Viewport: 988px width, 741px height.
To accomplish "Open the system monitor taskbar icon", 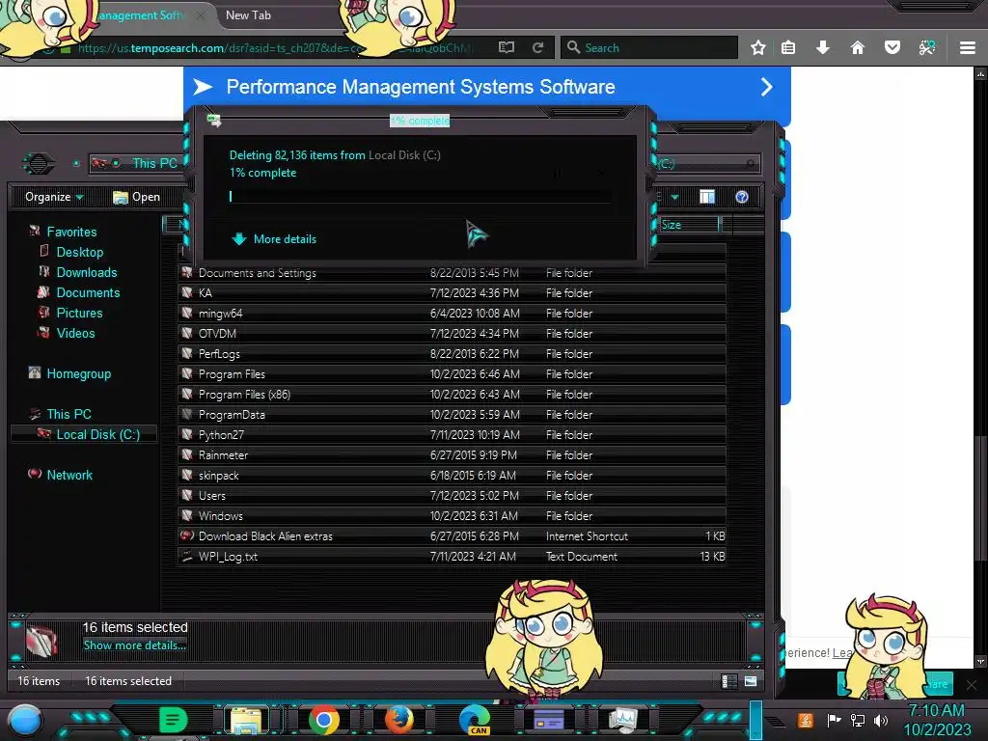I will point(623,720).
